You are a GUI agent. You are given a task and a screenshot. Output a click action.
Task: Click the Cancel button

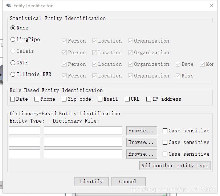point(128,182)
